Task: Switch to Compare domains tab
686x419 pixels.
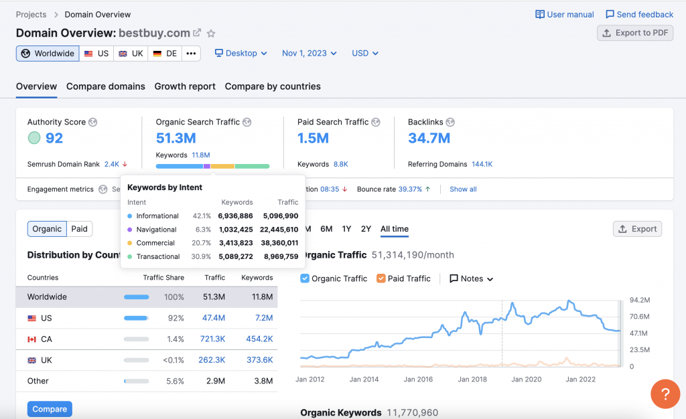Action: click(105, 86)
